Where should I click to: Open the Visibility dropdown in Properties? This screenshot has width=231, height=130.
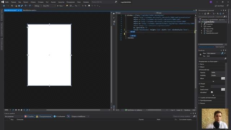point(218,75)
